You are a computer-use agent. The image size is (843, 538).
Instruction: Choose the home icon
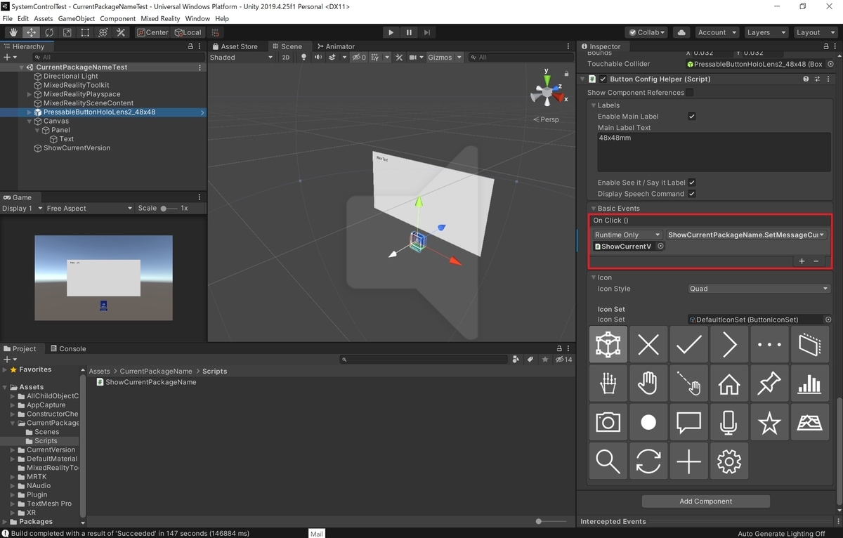pos(729,383)
